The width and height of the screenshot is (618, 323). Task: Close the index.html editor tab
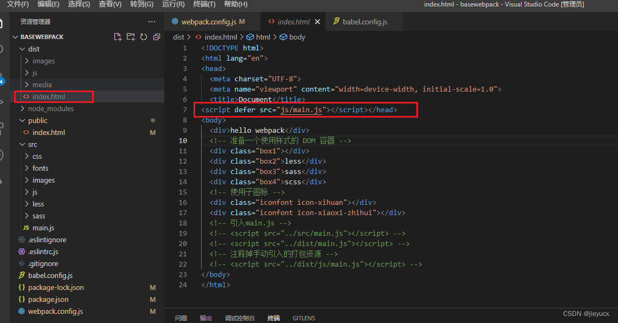point(317,22)
